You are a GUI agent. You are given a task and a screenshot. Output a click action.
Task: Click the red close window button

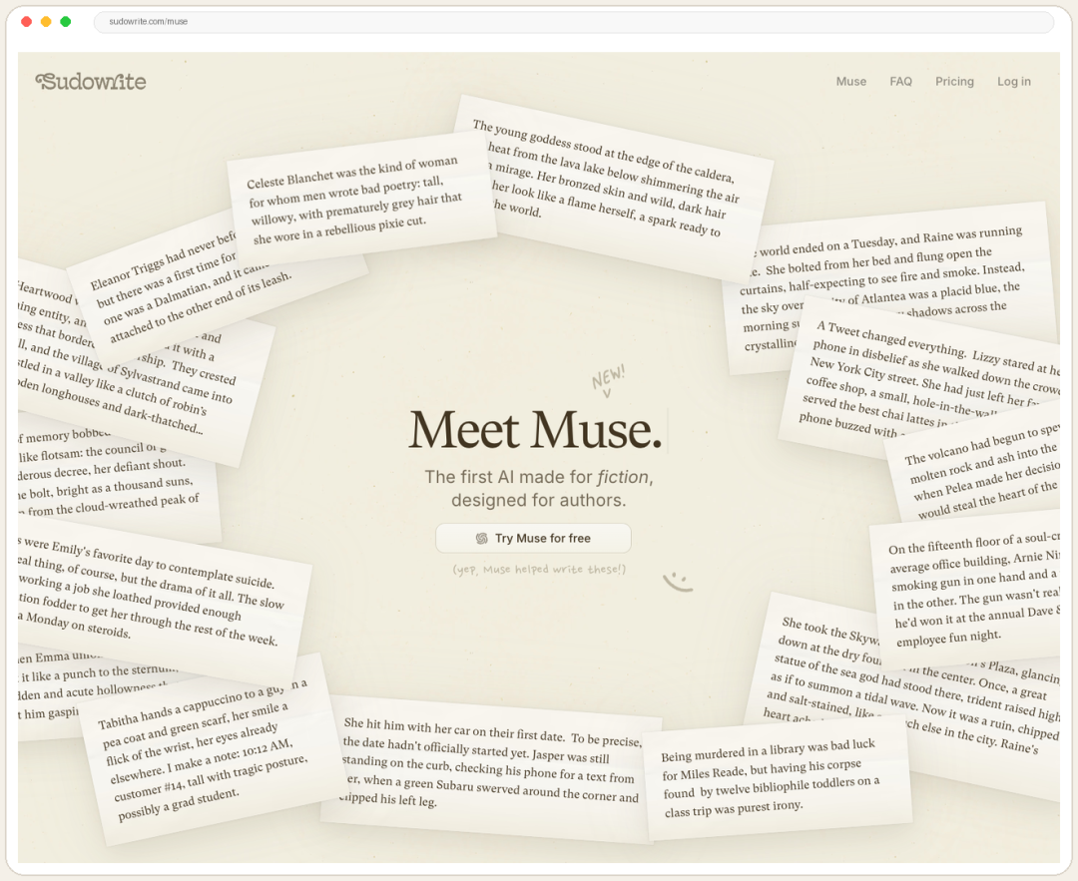[x=27, y=21]
